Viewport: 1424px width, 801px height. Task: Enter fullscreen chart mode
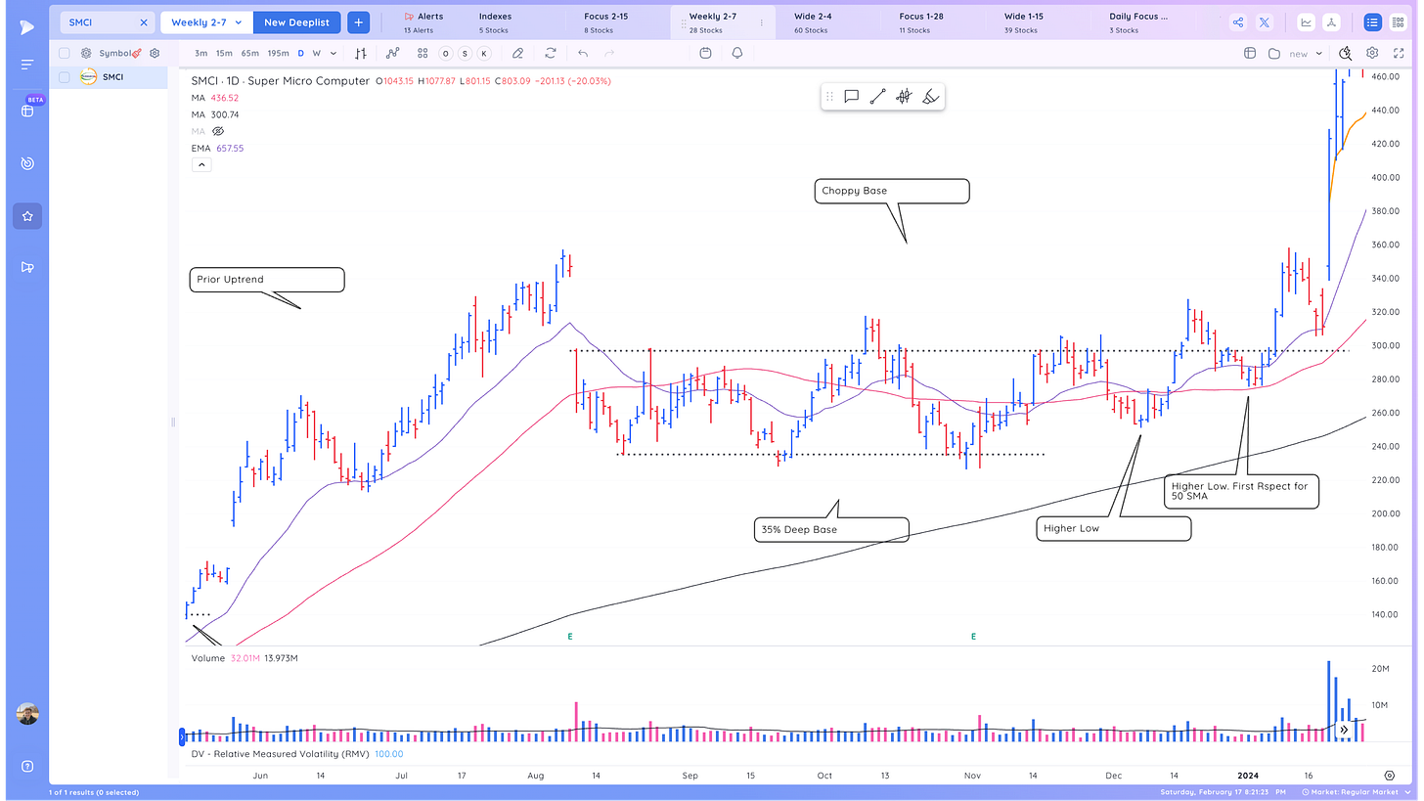coord(1399,54)
